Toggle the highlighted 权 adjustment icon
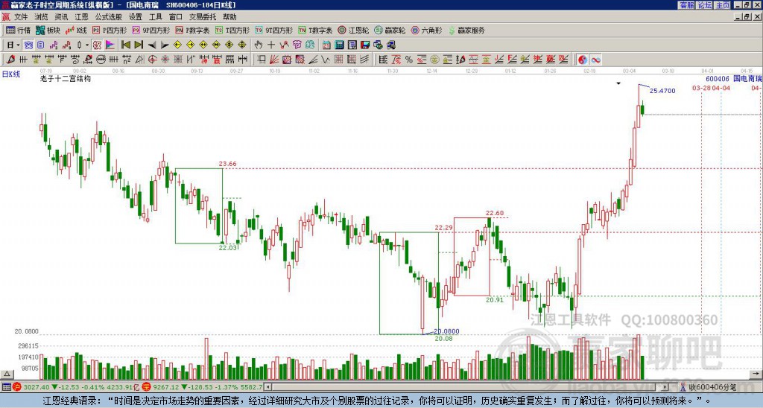 [x=97, y=45]
